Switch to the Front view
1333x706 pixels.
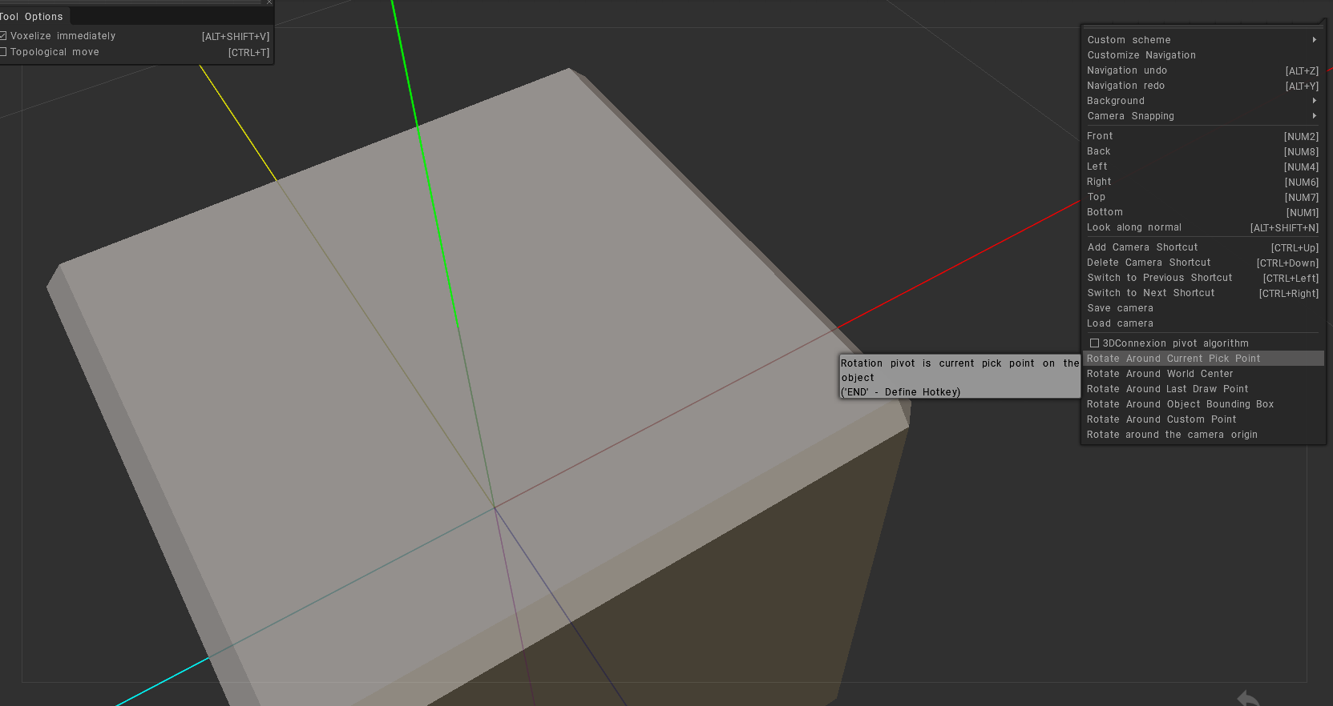tap(1100, 136)
